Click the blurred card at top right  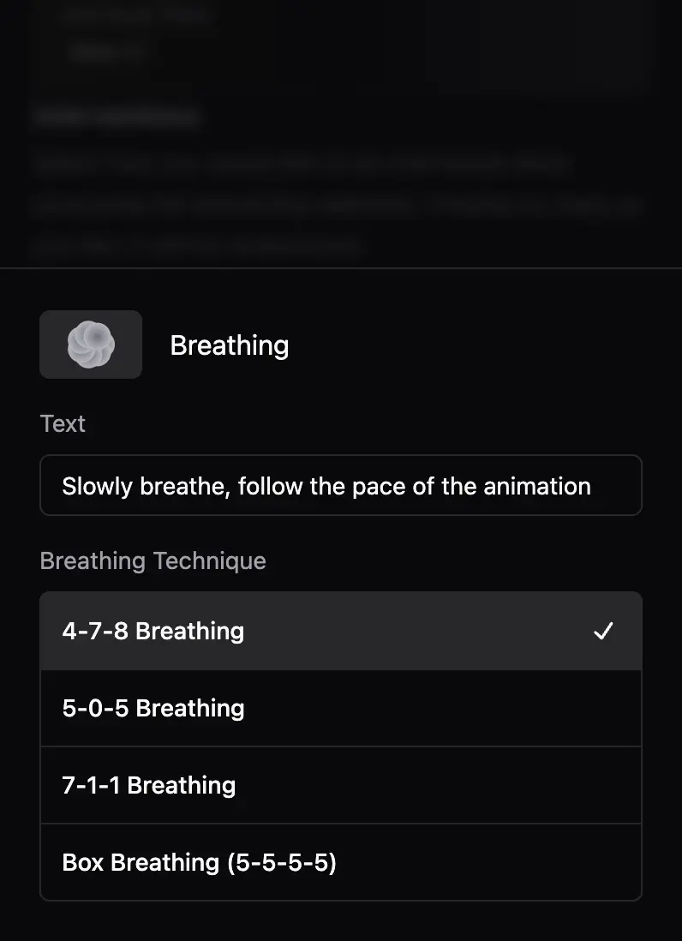click(540, 43)
